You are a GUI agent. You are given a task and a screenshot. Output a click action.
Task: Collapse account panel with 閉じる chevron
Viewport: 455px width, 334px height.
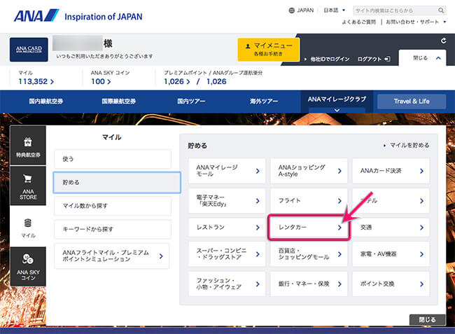[423, 58]
